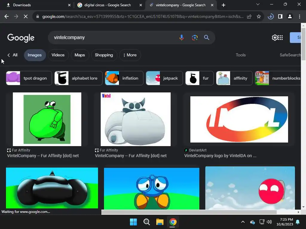Screen dimensions: 306x229
Task: Close the Downloads tab
Action: [x=69, y=5]
